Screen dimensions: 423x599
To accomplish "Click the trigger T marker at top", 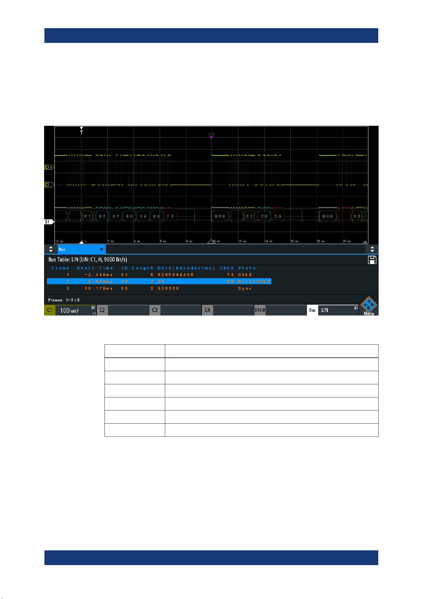I will [x=81, y=131].
